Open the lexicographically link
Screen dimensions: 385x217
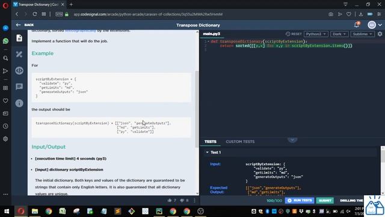click(80, 31)
